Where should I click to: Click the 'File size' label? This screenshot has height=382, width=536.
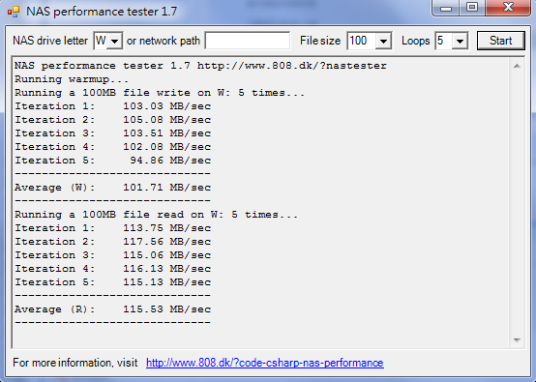[320, 41]
